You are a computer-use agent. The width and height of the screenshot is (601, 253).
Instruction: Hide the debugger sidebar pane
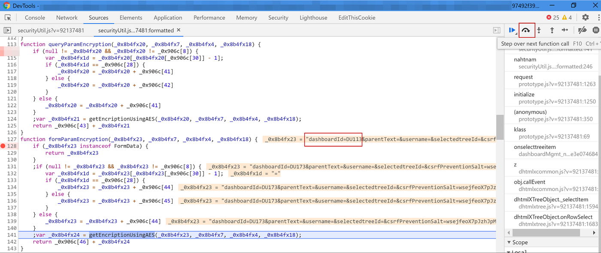[497, 30]
